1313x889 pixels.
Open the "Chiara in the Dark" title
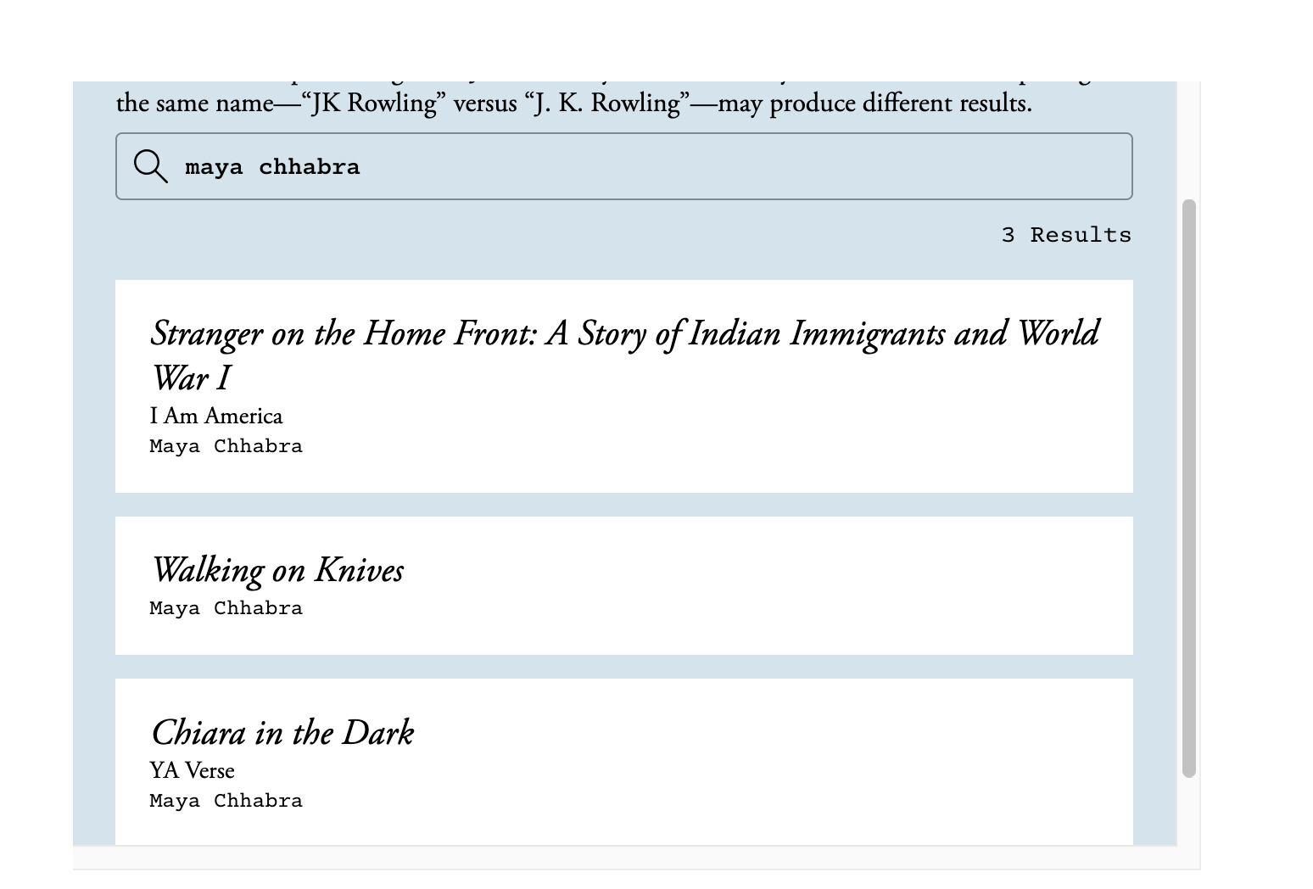coord(282,733)
